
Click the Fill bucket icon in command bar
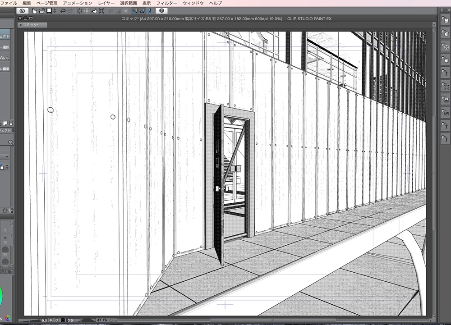point(94,11)
